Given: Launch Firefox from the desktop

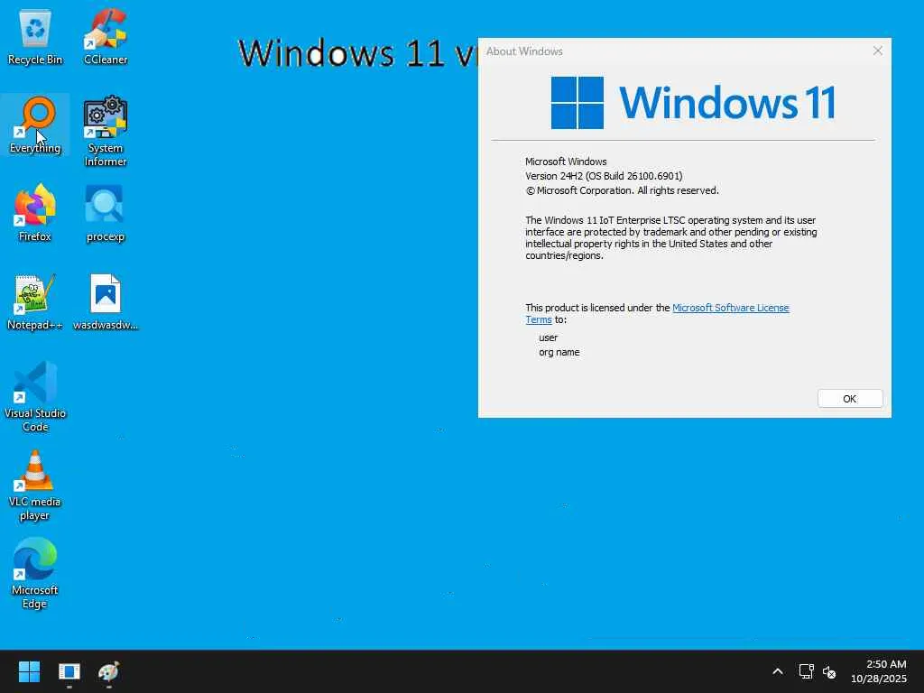Looking at the screenshot, I should coord(35,213).
